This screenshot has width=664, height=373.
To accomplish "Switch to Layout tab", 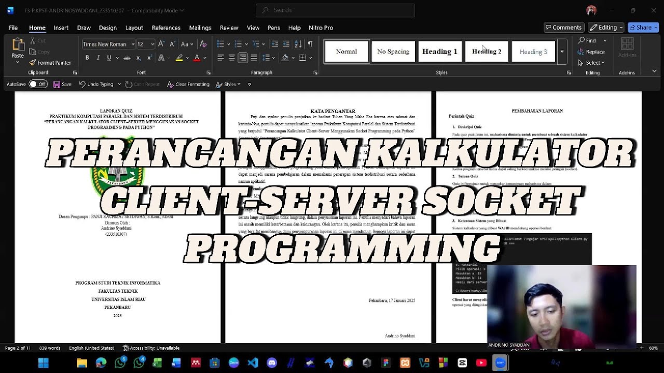I will 134,27.
